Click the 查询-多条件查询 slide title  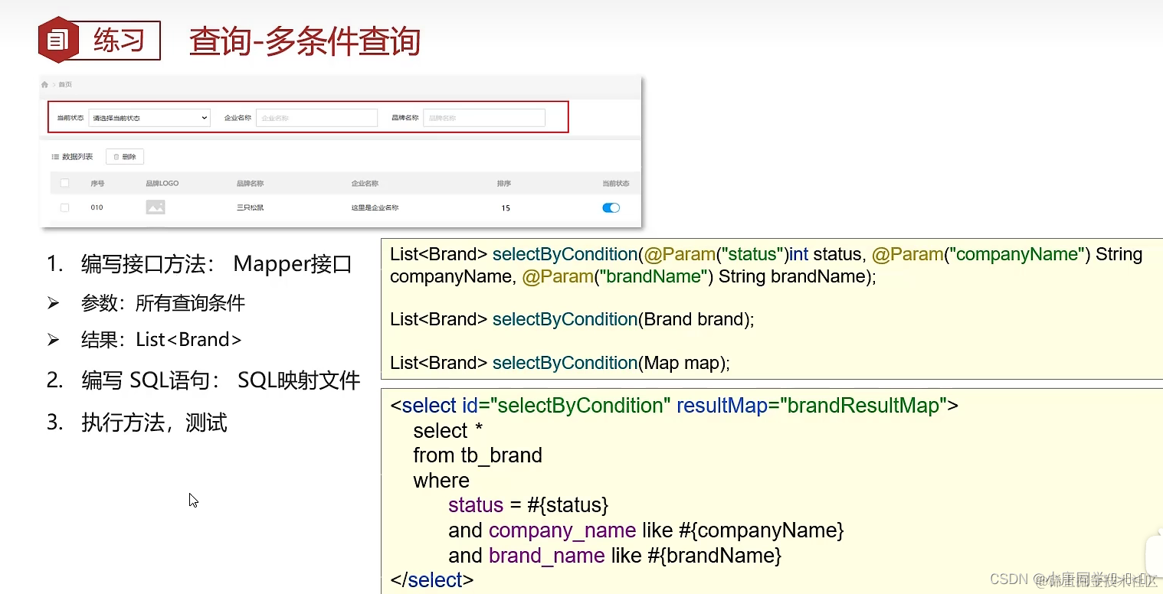point(305,41)
